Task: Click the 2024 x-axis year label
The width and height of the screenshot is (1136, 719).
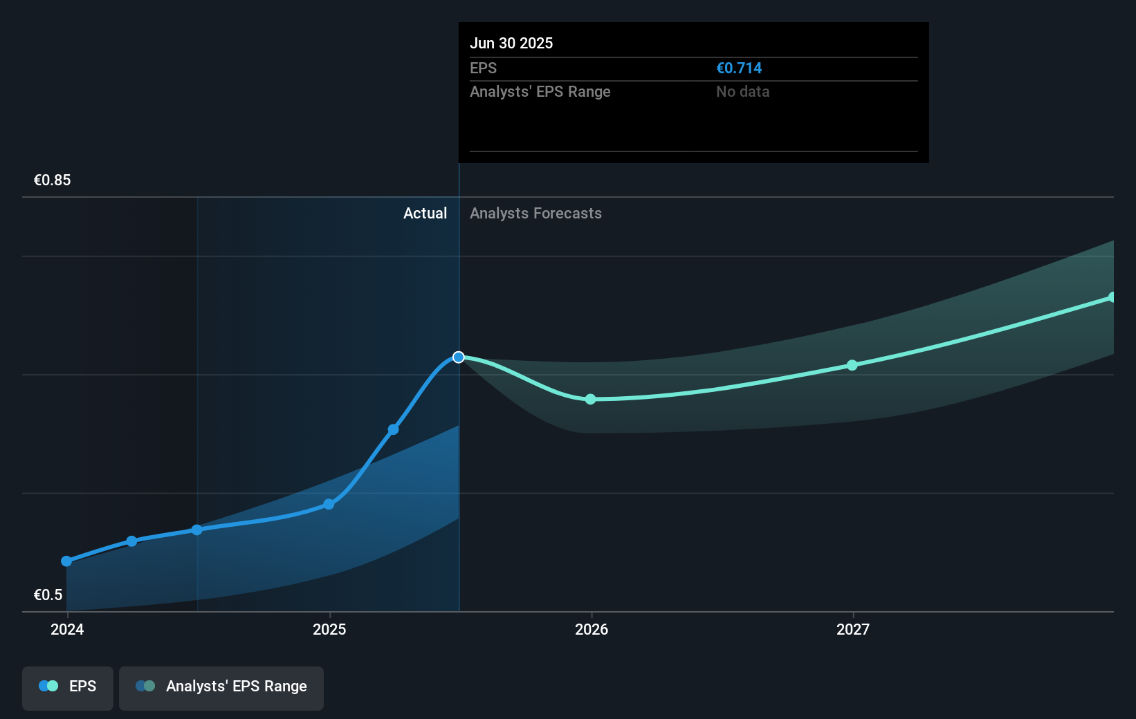Action: 67,629
